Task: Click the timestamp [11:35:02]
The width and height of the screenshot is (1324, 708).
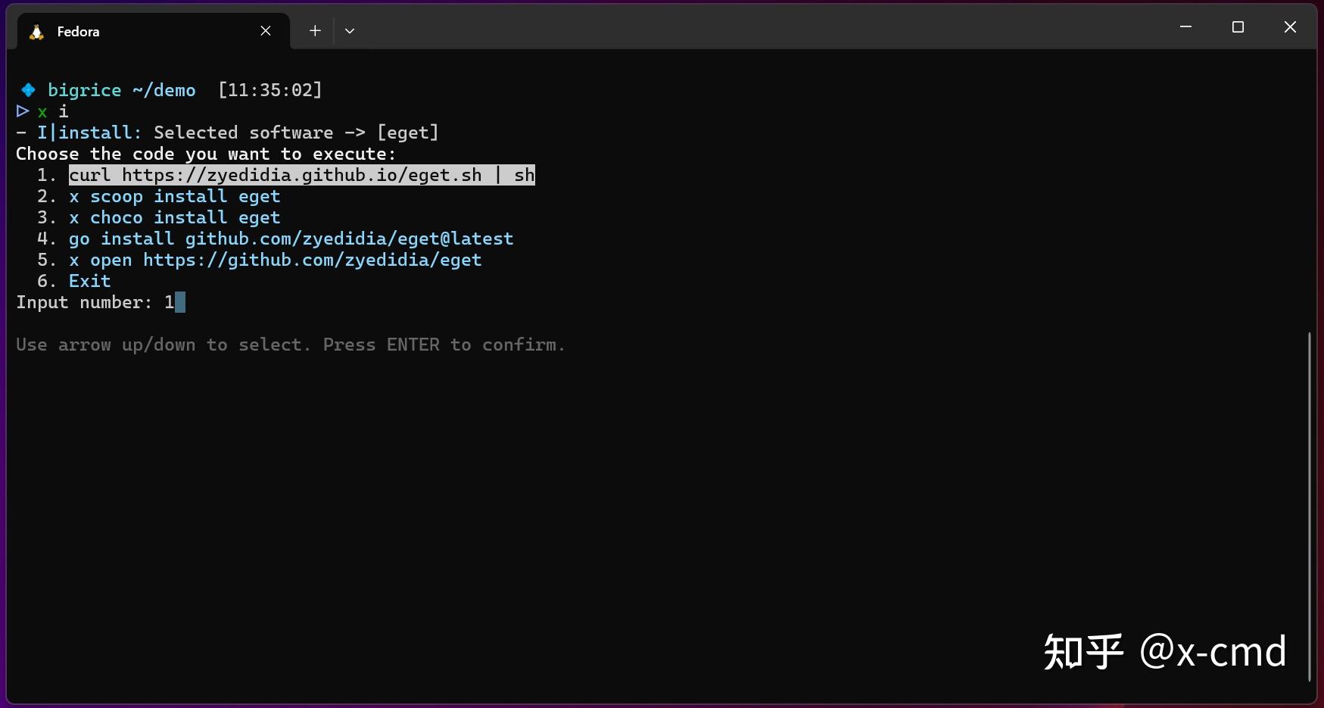Action: 270,90
